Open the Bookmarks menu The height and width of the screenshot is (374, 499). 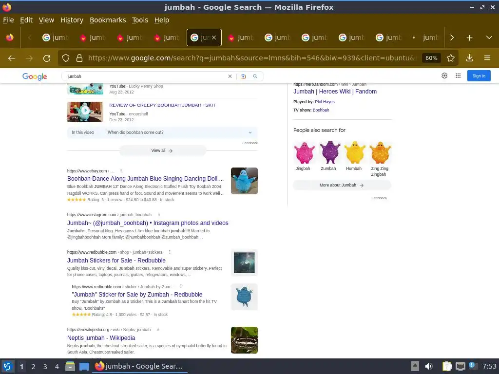tap(108, 20)
